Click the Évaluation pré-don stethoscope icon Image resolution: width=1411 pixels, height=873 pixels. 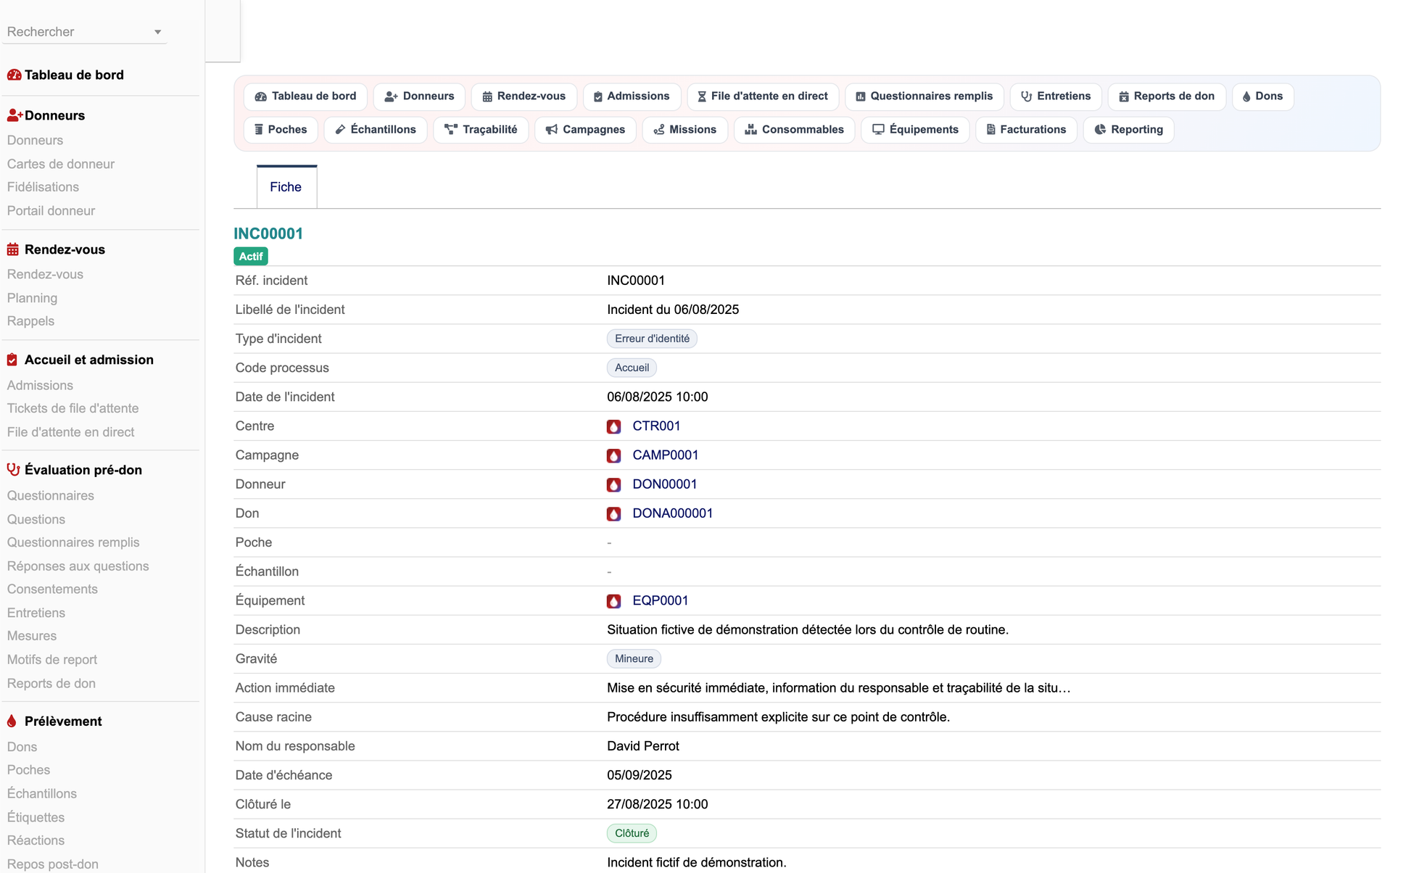click(13, 470)
